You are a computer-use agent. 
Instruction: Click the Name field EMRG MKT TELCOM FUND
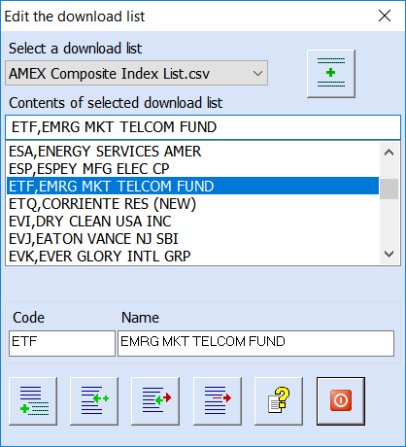(255, 343)
